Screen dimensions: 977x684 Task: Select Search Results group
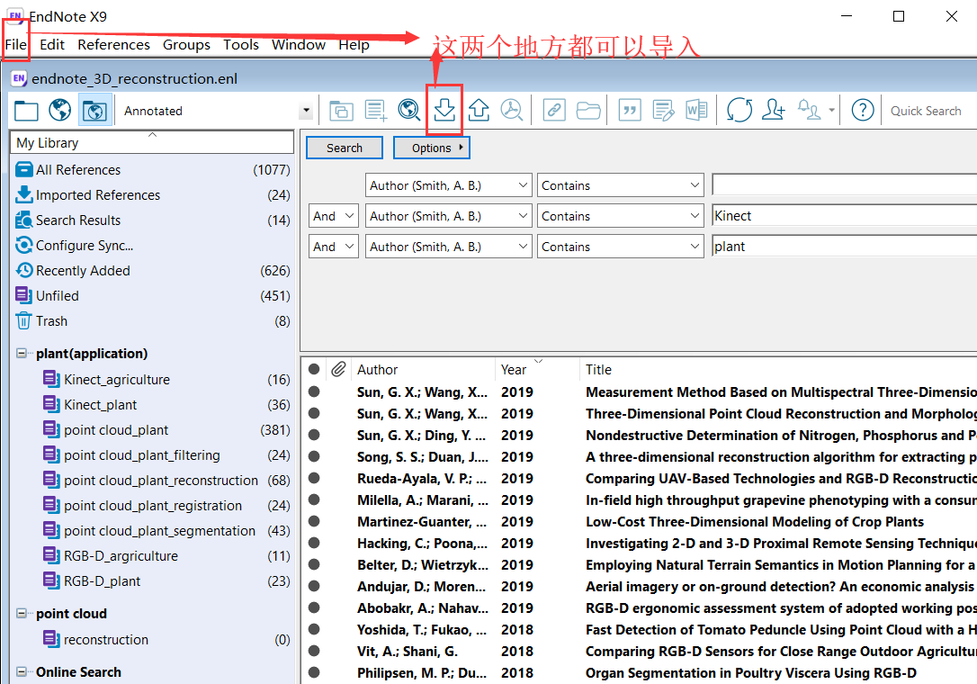pyautogui.click(x=153, y=220)
